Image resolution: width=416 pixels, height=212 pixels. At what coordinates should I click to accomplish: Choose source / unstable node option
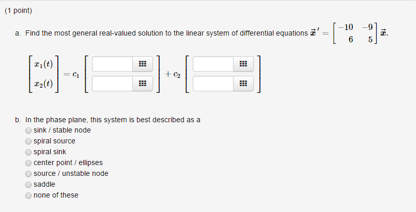[x=28, y=174]
